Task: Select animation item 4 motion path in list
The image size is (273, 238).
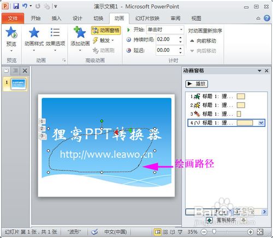Action: tap(225, 123)
